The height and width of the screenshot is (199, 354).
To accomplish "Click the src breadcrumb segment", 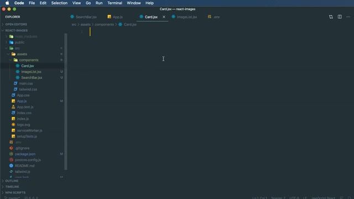I will point(74,24).
